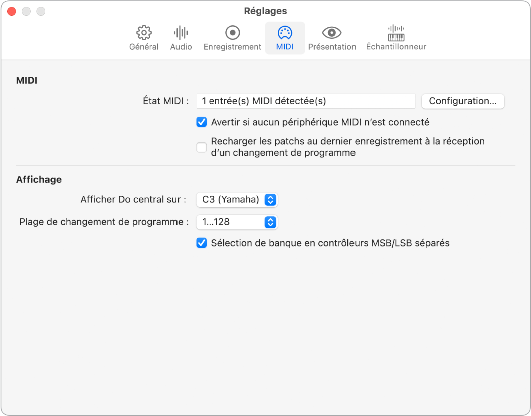
Task: Enable reloading patches on program change
Action: click(x=202, y=147)
